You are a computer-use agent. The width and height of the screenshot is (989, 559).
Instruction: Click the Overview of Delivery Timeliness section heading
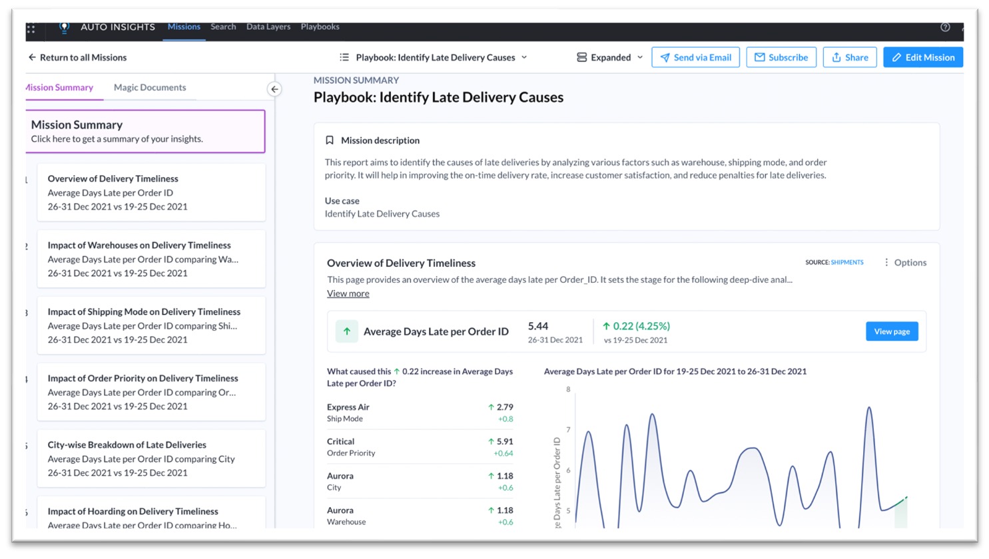[401, 263]
